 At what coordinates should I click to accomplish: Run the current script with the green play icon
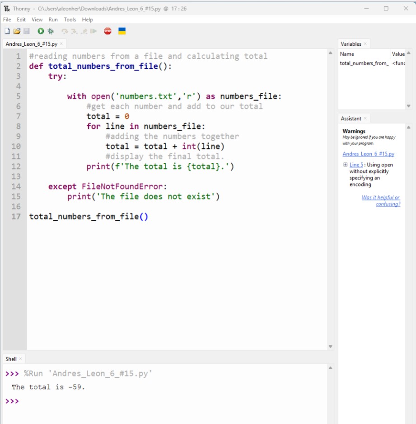coord(41,31)
